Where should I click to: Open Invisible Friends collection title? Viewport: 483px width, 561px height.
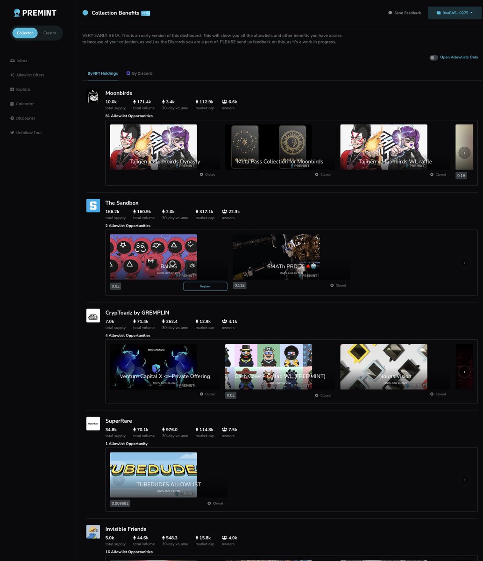click(x=126, y=529)
